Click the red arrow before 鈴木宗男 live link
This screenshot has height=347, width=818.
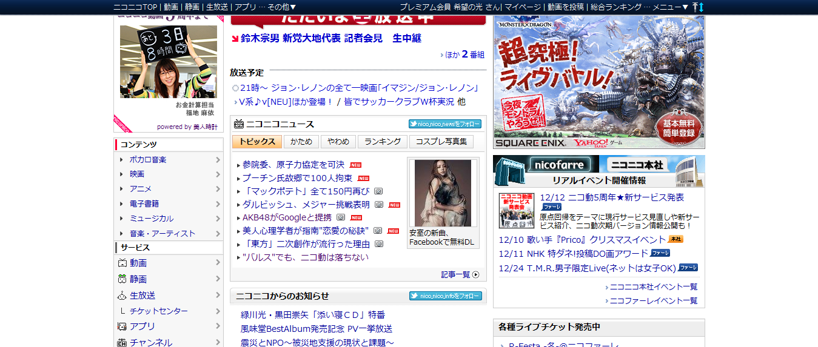tap(235, 39)
